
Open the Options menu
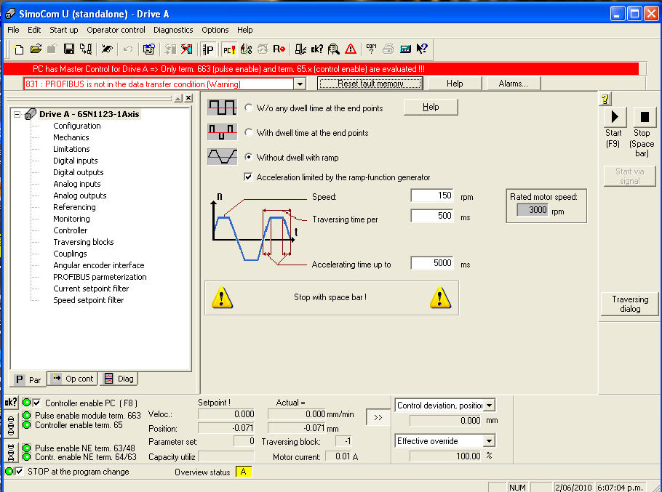click(215, 30)
